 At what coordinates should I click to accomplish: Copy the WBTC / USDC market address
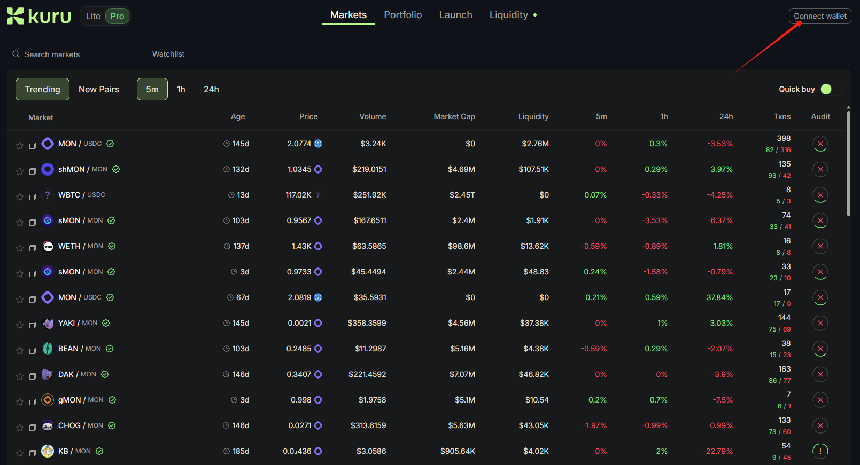tap(32, 196)
